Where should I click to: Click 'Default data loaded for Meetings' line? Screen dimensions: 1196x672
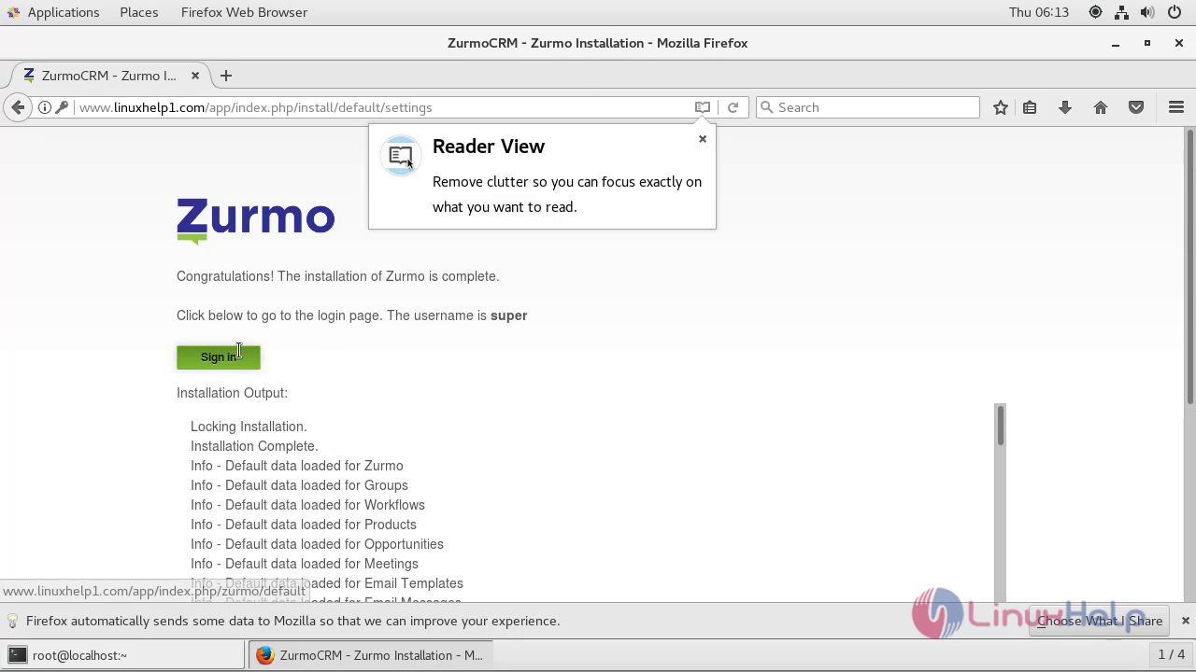[x=305, y=564]
